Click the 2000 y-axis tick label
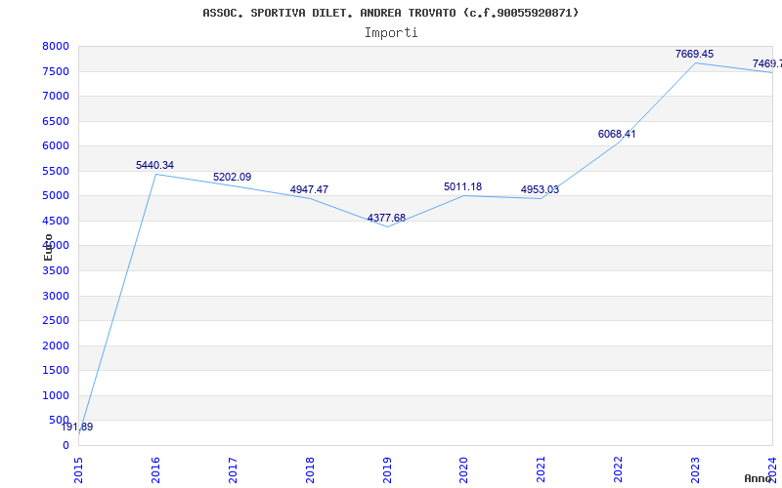 [56, 346]
